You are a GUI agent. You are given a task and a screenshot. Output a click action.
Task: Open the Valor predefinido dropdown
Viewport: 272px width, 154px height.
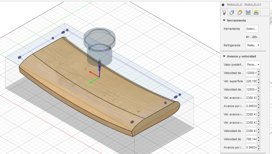[253, 65]
